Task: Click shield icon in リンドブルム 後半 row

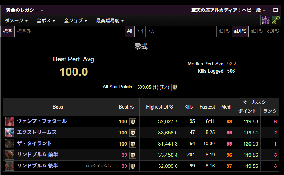Action: (x=133, y=166)
